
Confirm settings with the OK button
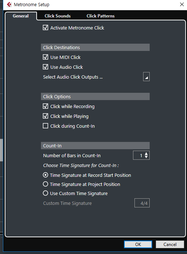pos(138,244)
